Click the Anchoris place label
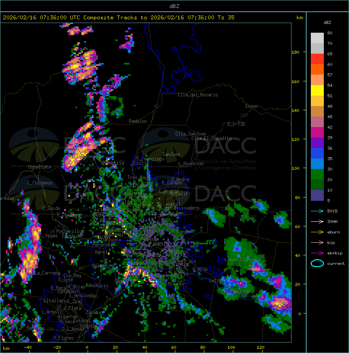 click(98, 286)
